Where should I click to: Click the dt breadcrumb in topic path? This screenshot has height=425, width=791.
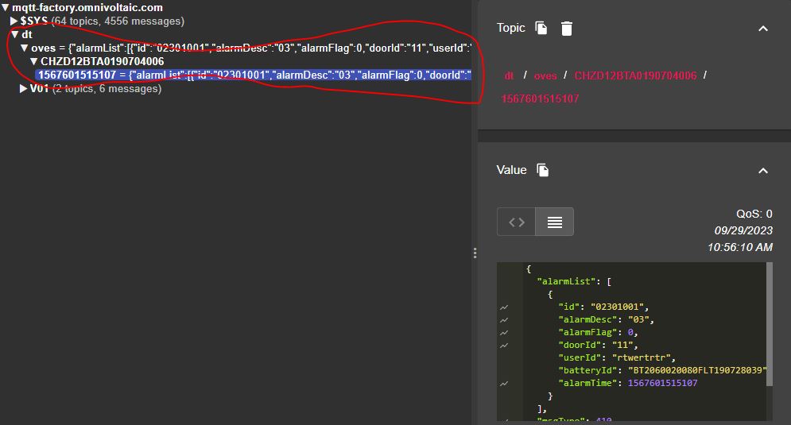pos(509,75)
